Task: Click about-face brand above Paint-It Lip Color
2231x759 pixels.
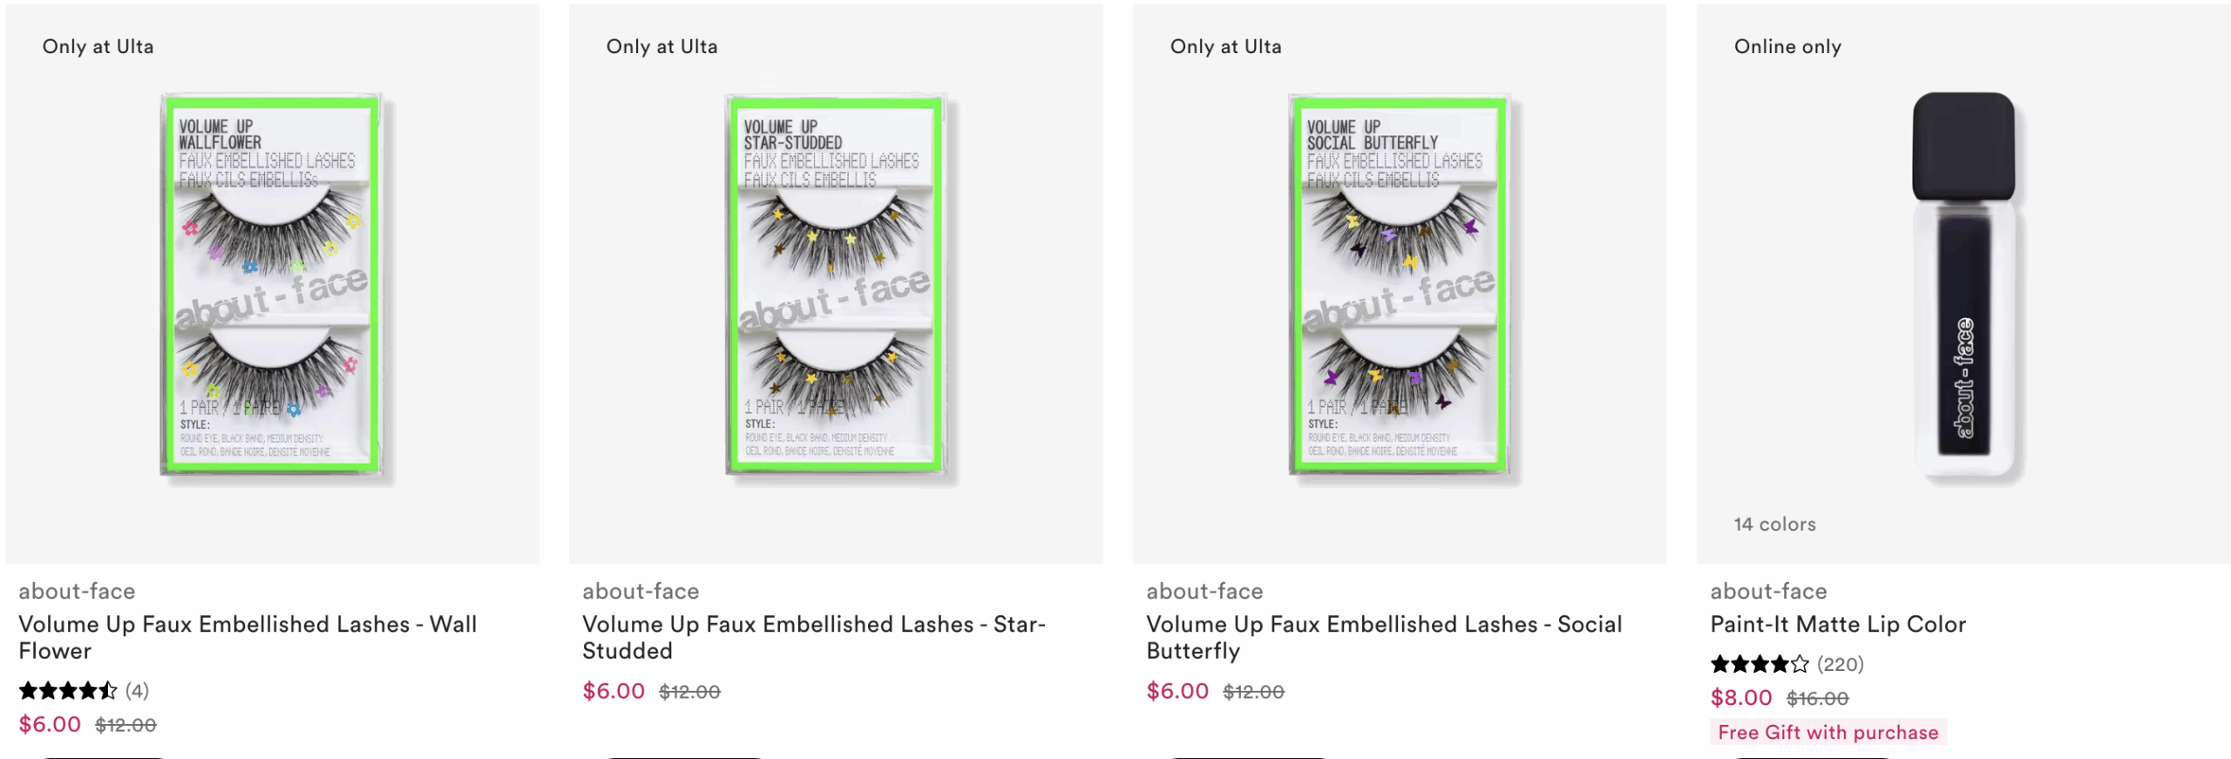Action: [1768, 591]
